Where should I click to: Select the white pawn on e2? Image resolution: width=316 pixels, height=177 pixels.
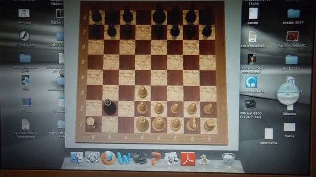point(159,108)
